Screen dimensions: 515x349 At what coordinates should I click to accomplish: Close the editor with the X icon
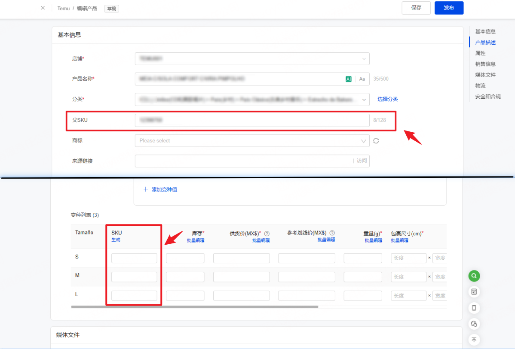point(43,8)
